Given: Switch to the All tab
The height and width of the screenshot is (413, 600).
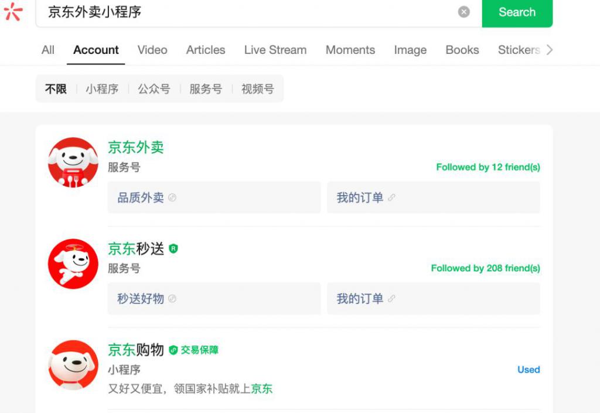Looking at the screenshot, I should tap(48, 50).
